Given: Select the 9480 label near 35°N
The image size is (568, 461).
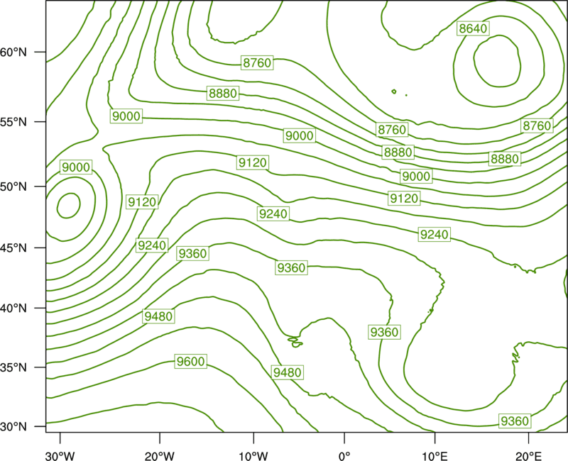Looking at the screenshot, I should tap(288, 372).
